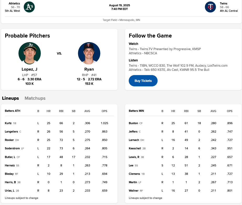
Task: Open Keaschall player link
Action: 135,148
